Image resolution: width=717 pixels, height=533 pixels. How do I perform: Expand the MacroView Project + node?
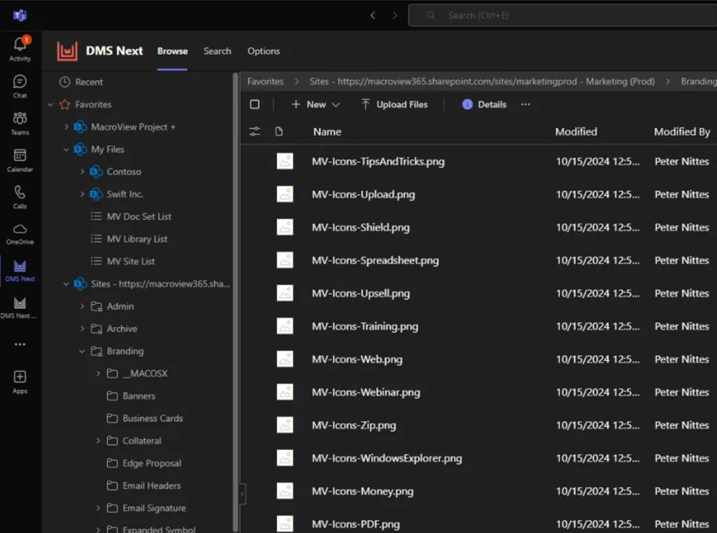pyautogui.click(x=66, y=127)
